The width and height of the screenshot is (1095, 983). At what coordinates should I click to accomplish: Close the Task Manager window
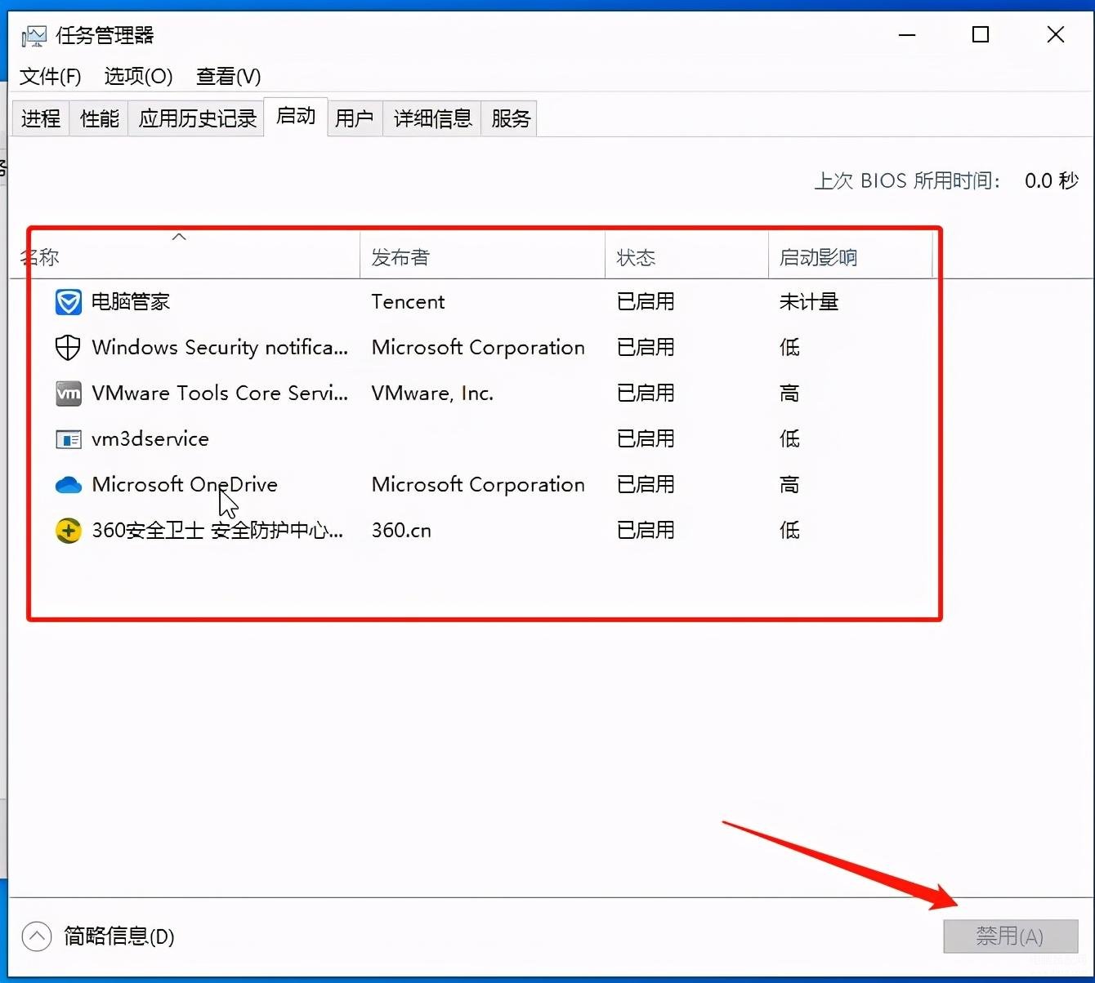1056,35
